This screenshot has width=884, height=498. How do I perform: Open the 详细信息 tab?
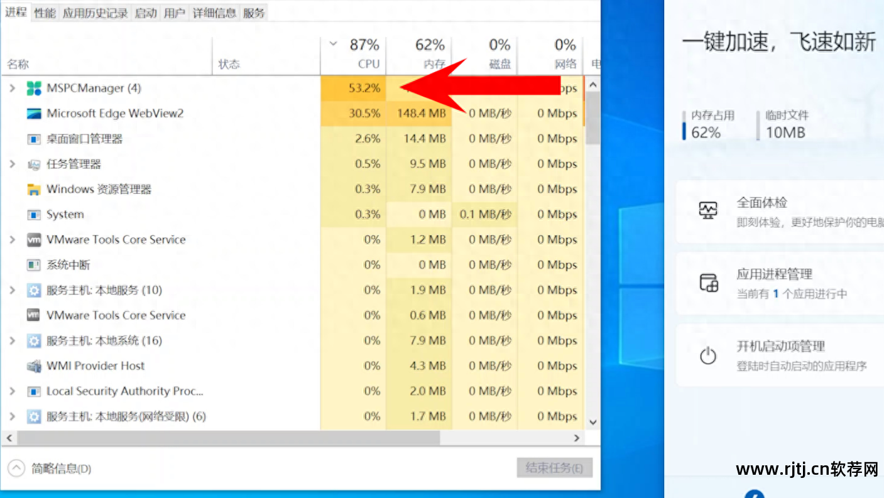pyautogui.click(x=214, y=13)
